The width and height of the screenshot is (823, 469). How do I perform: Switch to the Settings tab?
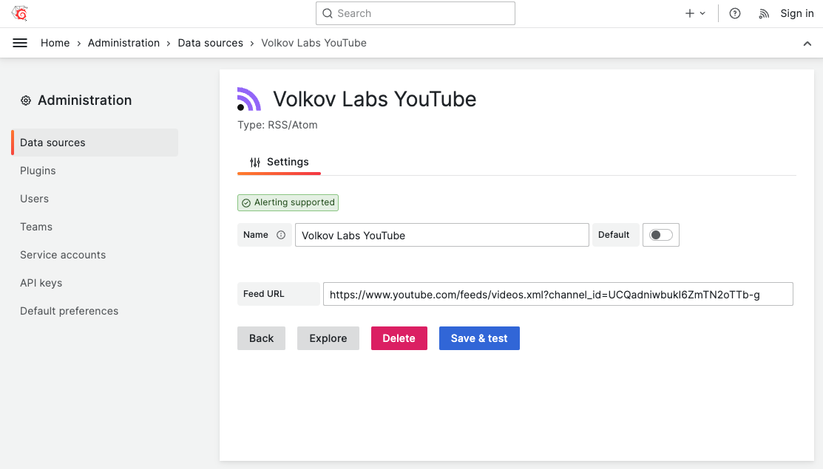288,161
